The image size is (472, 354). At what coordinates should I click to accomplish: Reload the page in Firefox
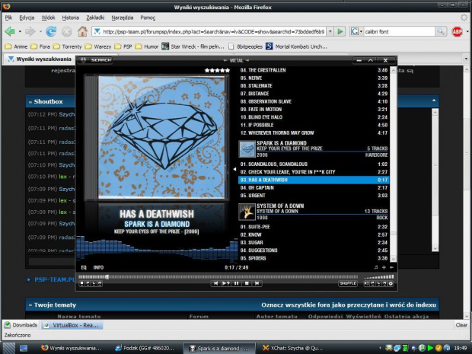tap(51, 31)
